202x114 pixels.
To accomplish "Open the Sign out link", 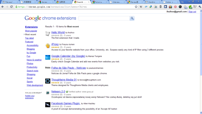I will click(192, 12).
